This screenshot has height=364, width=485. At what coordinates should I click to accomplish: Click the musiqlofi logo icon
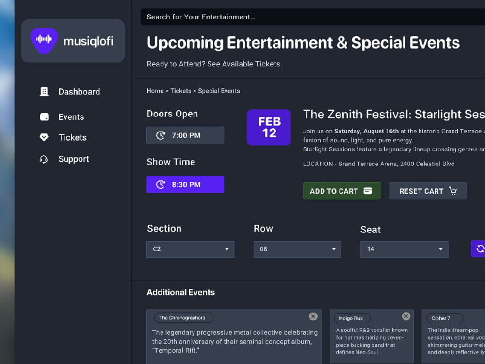(x=44, y=41)
